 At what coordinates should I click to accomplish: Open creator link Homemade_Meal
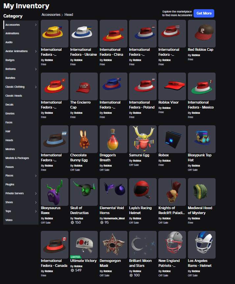(x=114, y=218)
